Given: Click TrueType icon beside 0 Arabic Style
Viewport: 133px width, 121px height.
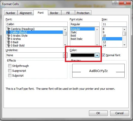Looking at the screenshot, I should coord(8,36).
